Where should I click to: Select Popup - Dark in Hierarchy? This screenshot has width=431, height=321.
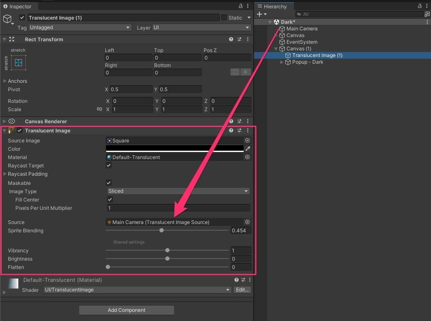click(x=308, y=62)
